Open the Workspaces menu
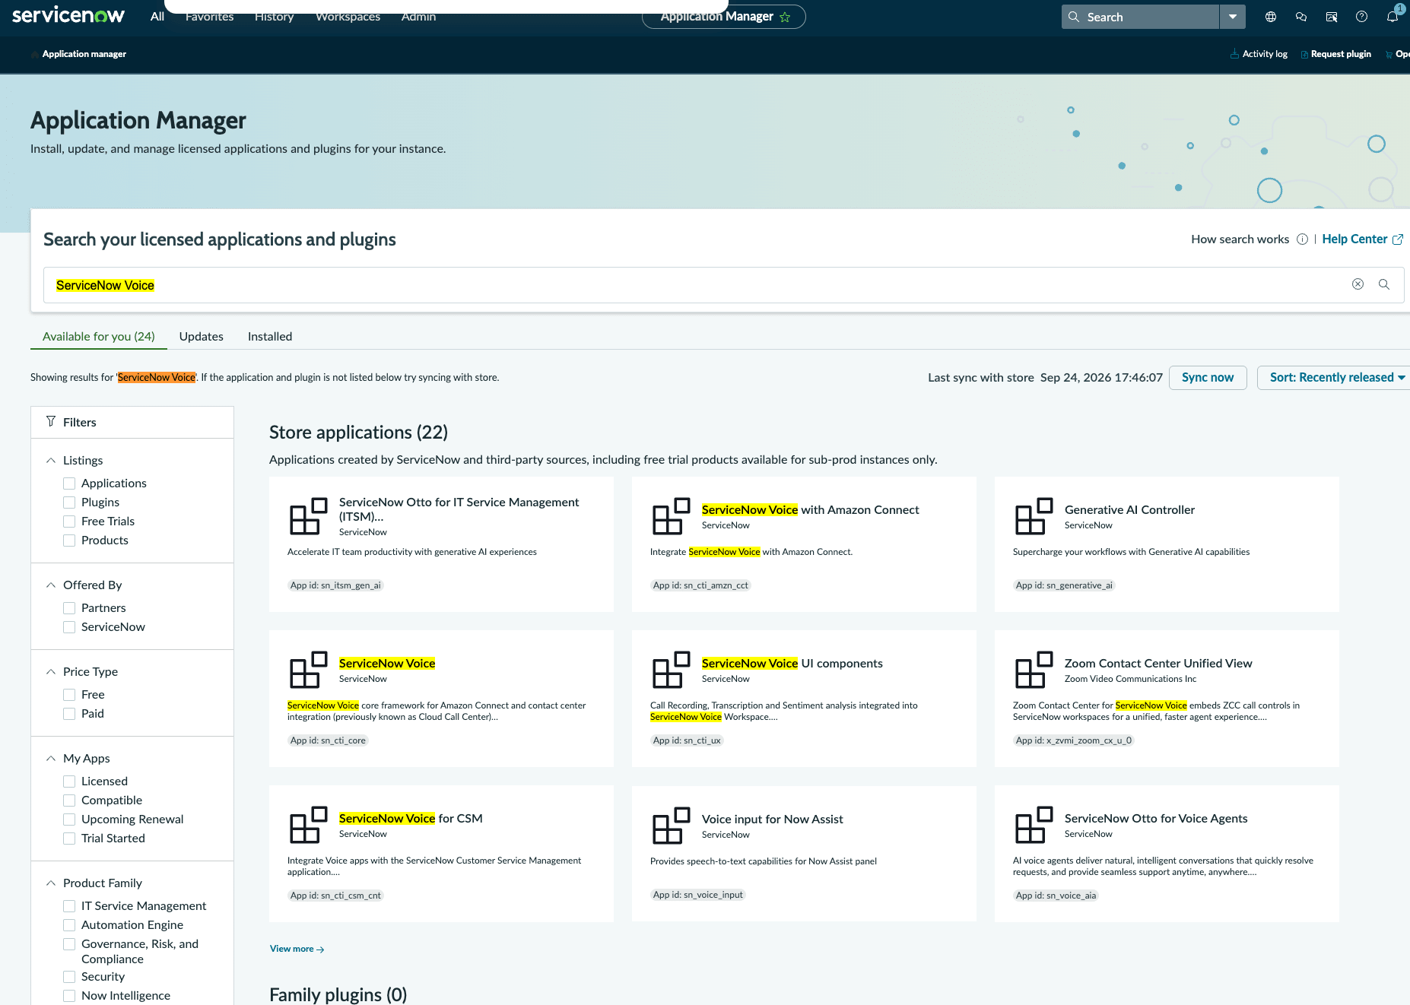The image size is (1410, 1005). pyautogui.click(x=348, y=17)
